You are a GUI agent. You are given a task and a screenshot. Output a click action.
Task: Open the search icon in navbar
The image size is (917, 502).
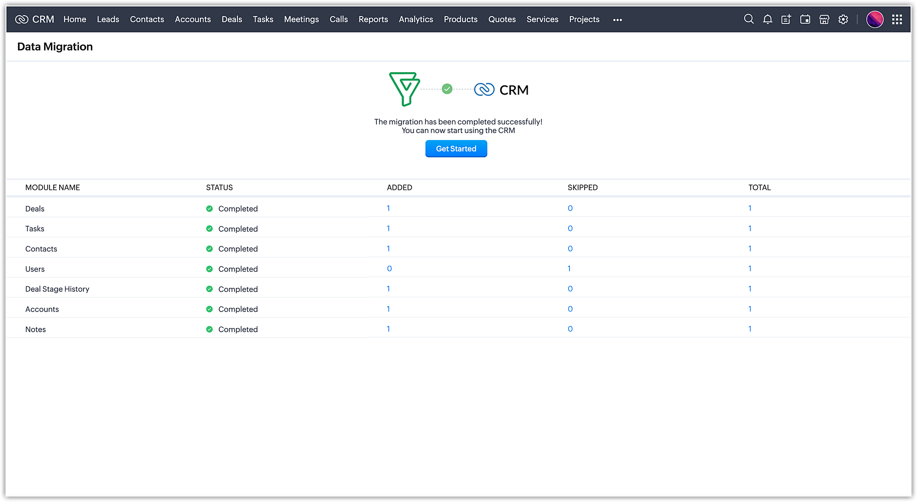[x=748, y=19]
